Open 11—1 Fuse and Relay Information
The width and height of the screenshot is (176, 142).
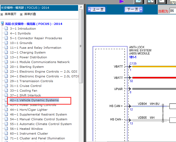36,48
